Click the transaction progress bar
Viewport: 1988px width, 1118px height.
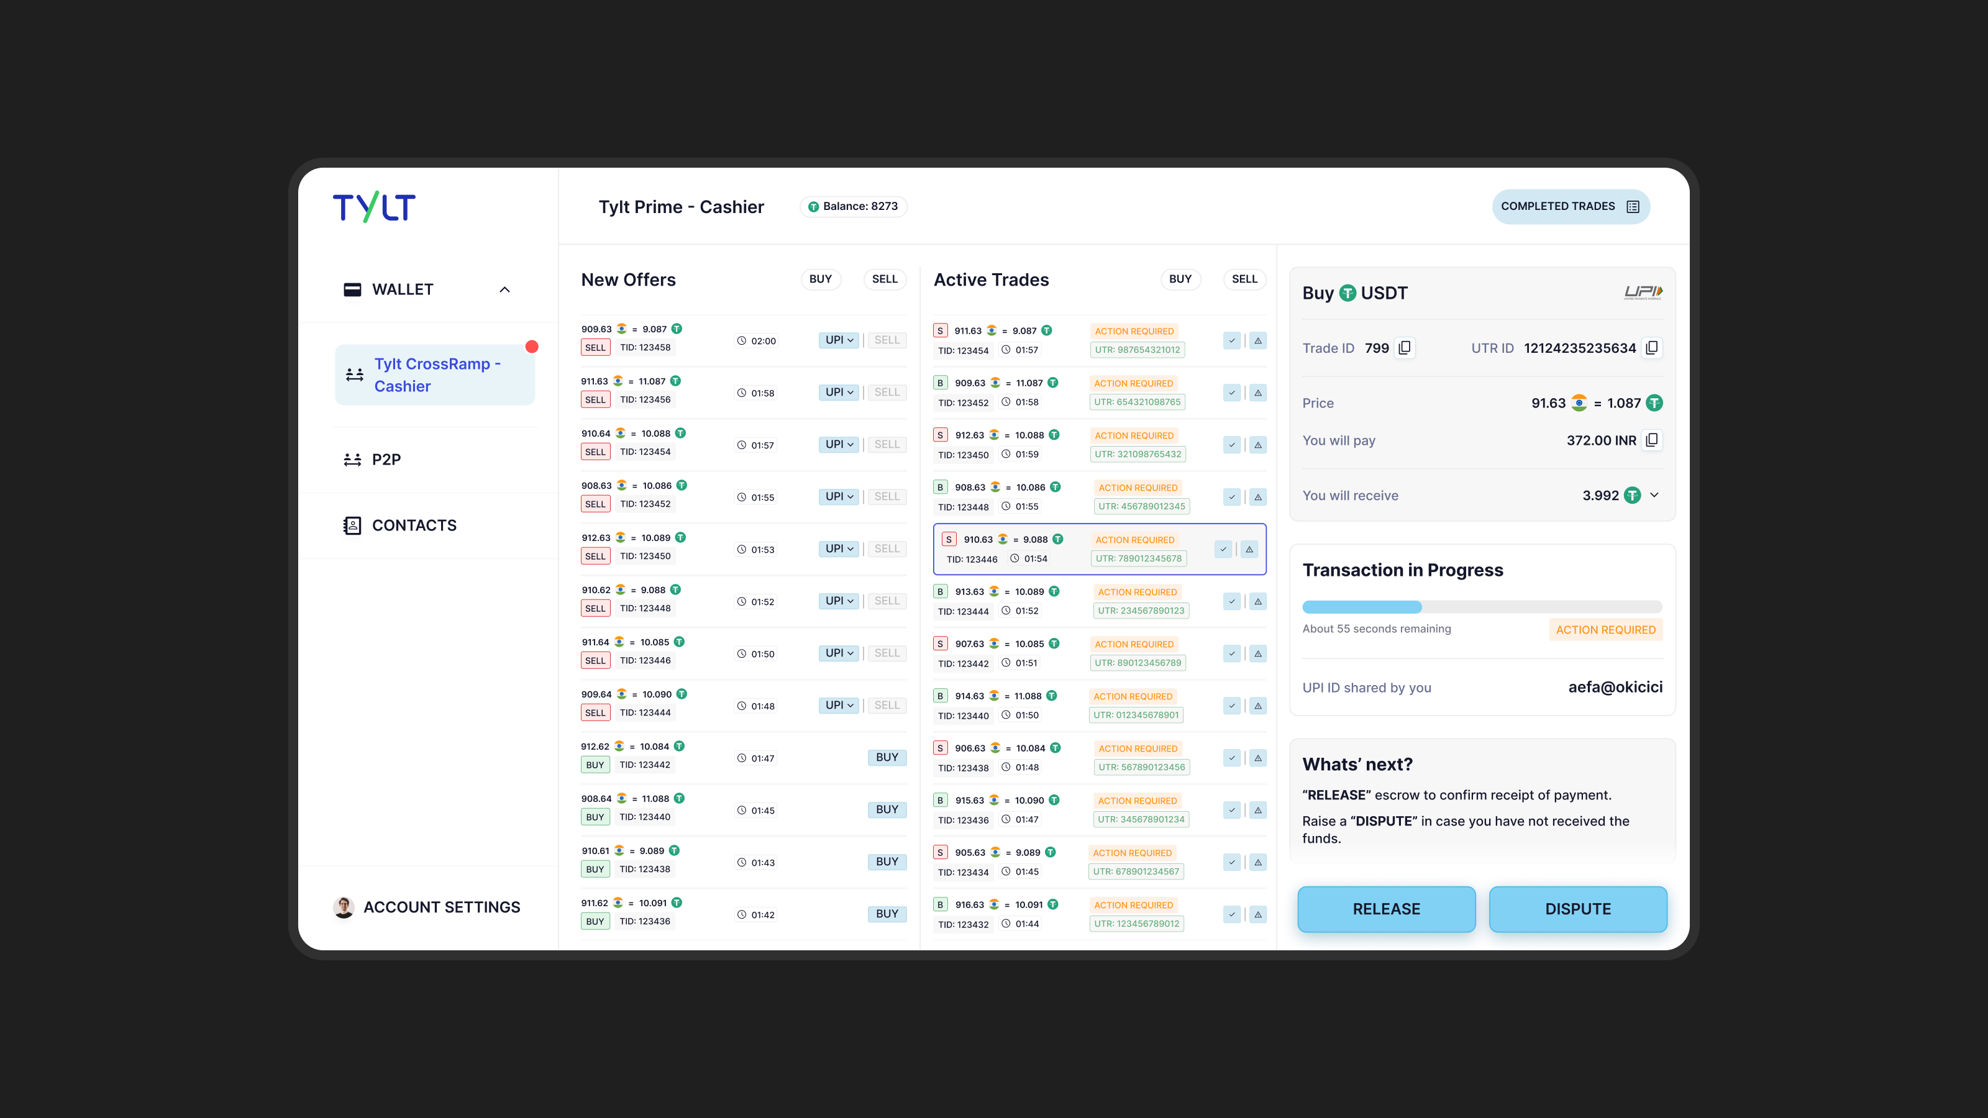pyautogui.click(x=1482, y=606)
